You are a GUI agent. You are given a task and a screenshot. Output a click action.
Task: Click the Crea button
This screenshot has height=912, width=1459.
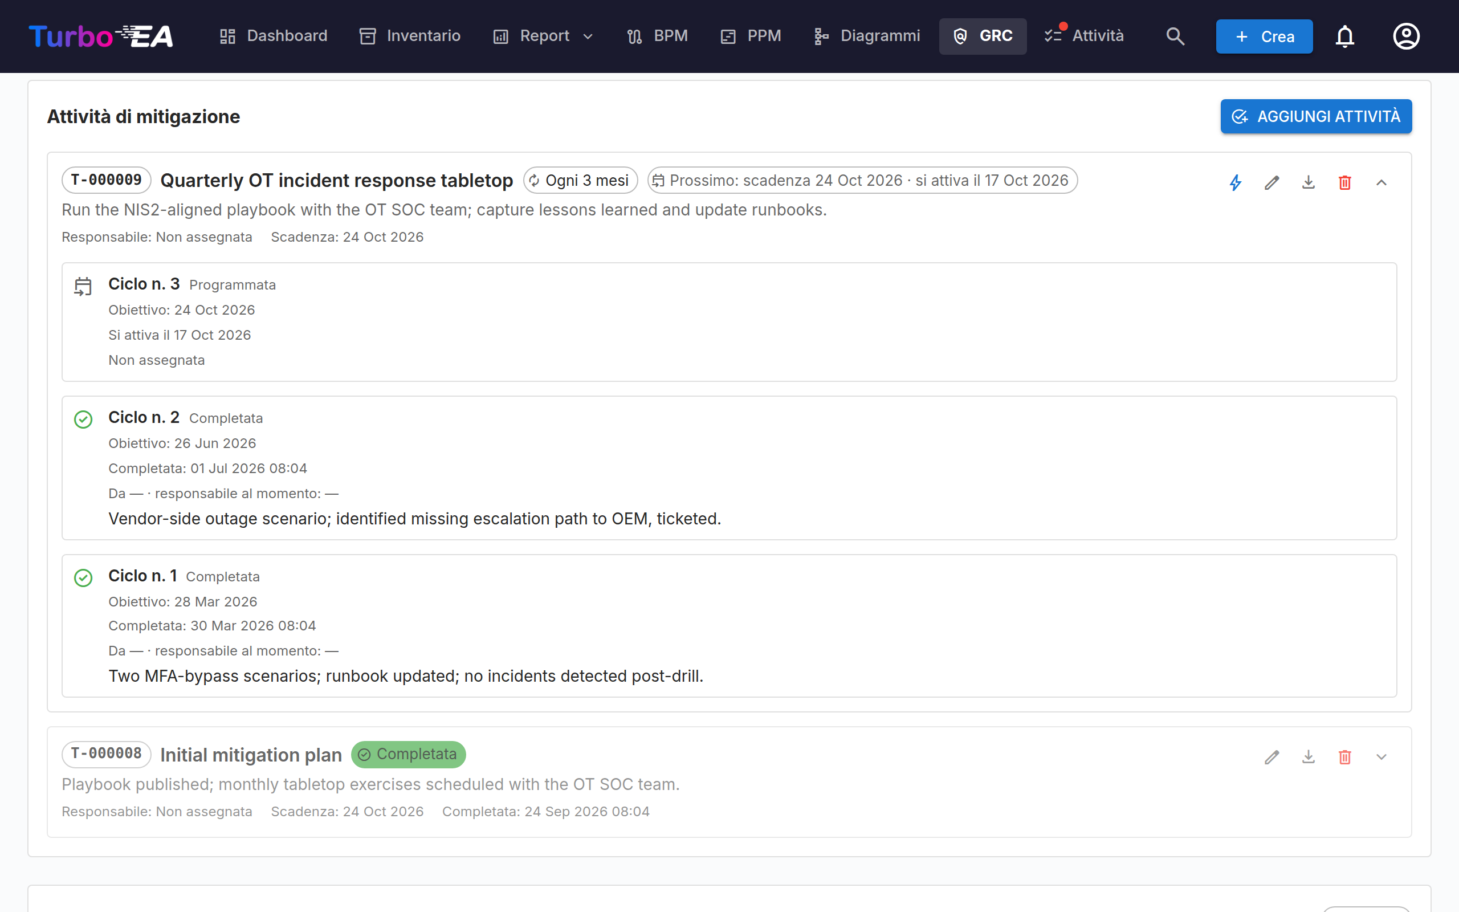1264,36
